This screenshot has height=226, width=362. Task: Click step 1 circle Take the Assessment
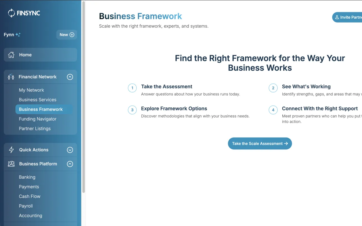coord(132,88)
